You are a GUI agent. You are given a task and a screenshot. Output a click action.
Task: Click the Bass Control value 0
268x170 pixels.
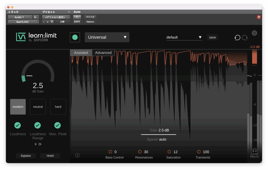[x=115, y=152]
